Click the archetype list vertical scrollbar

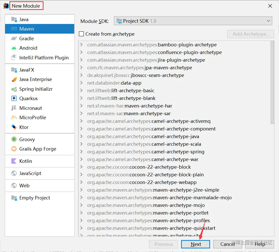[272, 82]
